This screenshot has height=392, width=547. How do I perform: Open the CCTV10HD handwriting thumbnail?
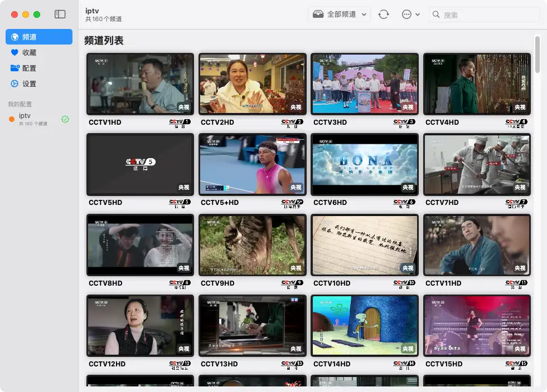[365, 246]
